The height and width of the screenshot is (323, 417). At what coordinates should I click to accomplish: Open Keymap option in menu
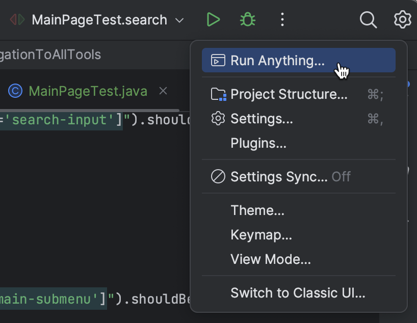click(x=261, y=235)
